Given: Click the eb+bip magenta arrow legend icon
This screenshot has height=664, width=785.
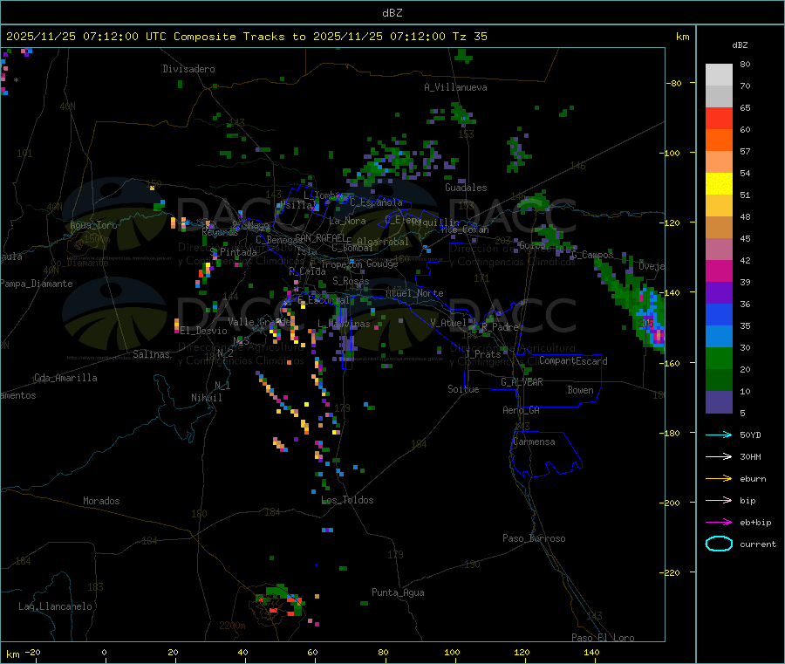Looking at the screenshot, I should click(x=719, y=523).
